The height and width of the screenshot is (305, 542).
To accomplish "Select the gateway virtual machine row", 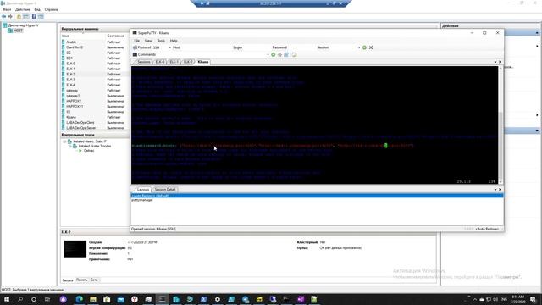I will click(93, 91).
